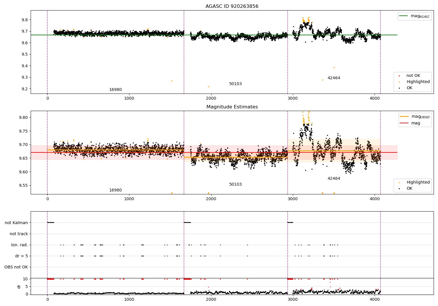Click label 16980 in Magnitude Estimates plot
438x306 pixels.
point(115,190)
